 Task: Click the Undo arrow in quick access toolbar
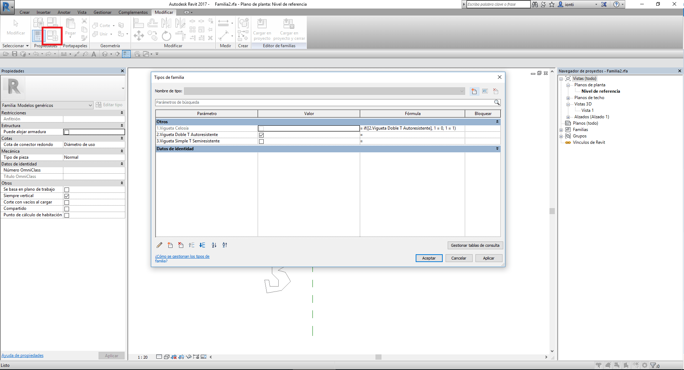click(x=36, y=54)
